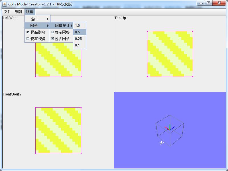Click the axis gizmo in 3D view

pos(170,128)
